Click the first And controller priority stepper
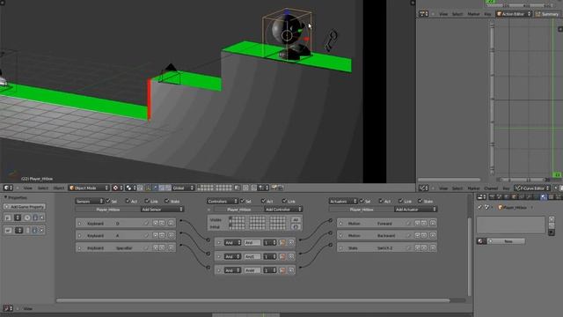 pyautogui.click(x=270, y=243)
